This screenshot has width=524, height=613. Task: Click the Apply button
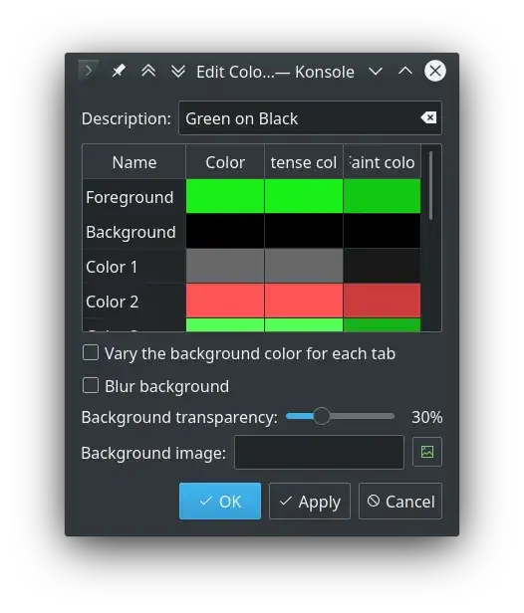pyautogui.click(x=310, y=502)
